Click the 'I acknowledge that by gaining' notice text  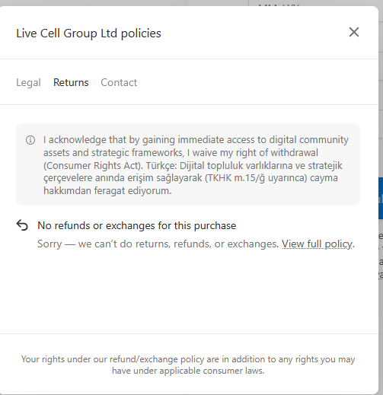(x=196, y=165)
